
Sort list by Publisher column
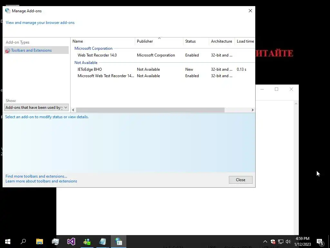point(159,41)
